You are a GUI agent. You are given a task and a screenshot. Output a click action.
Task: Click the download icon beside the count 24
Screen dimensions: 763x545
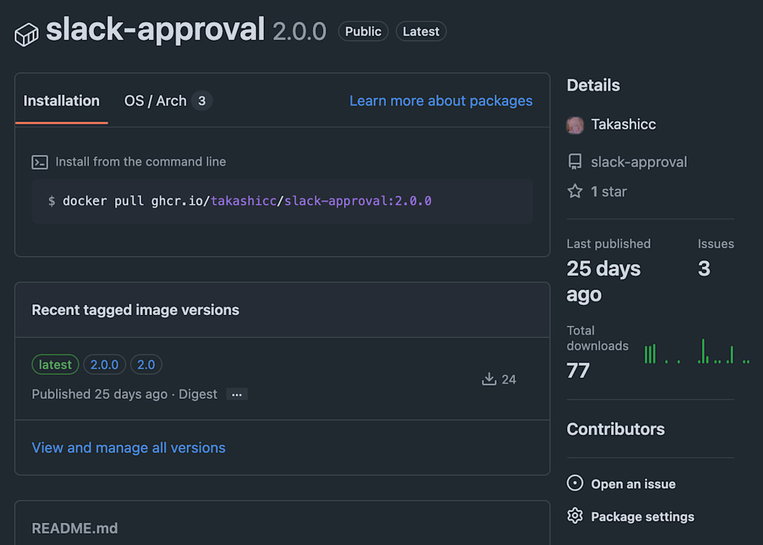(489, 379)
